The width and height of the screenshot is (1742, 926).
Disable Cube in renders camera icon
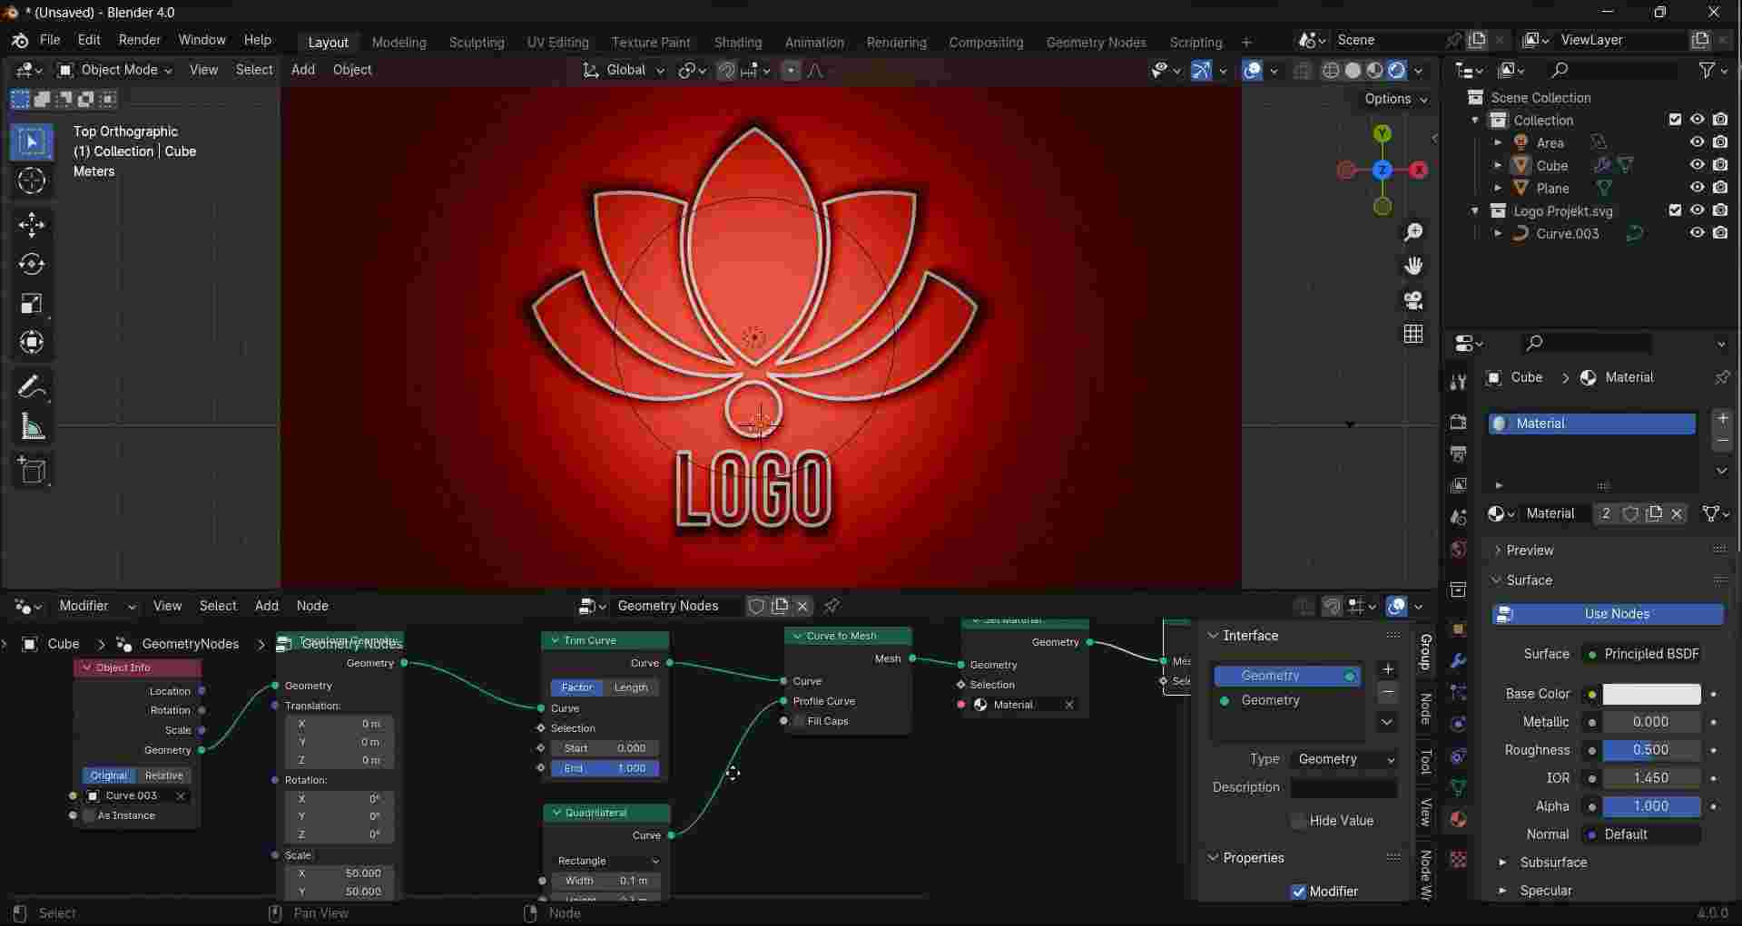pyautogui.click(x=1720, y=165)
